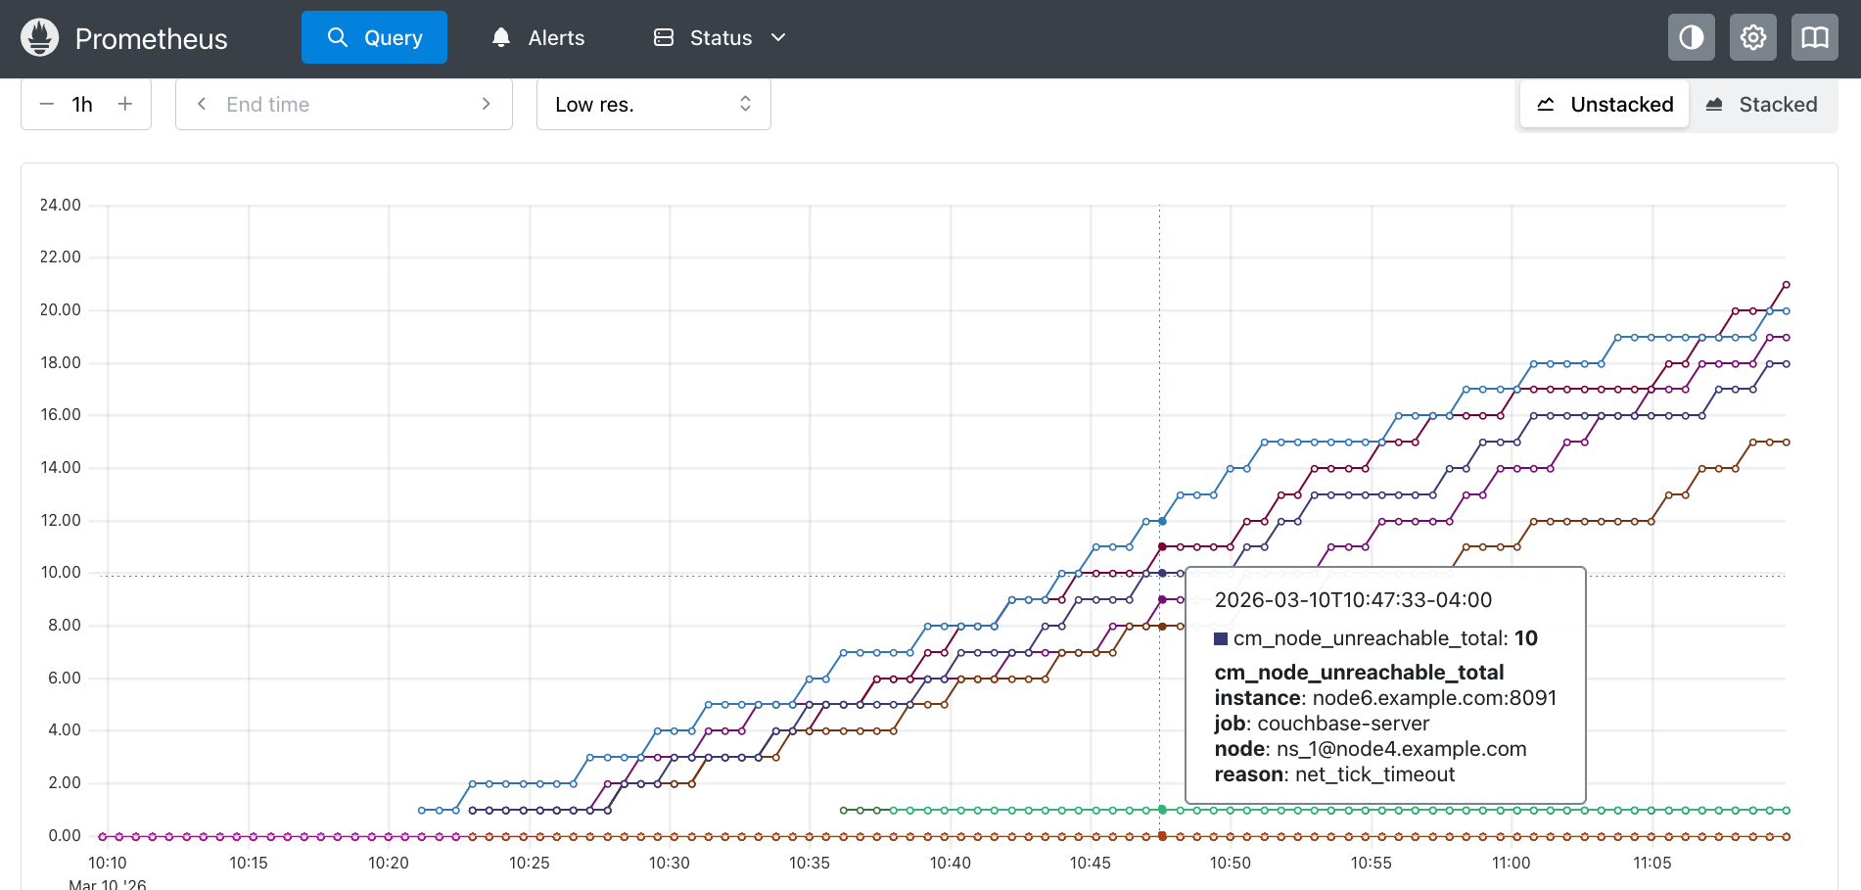
Task: Click the Stacked chart area icon
Action: pos(1714,104)
